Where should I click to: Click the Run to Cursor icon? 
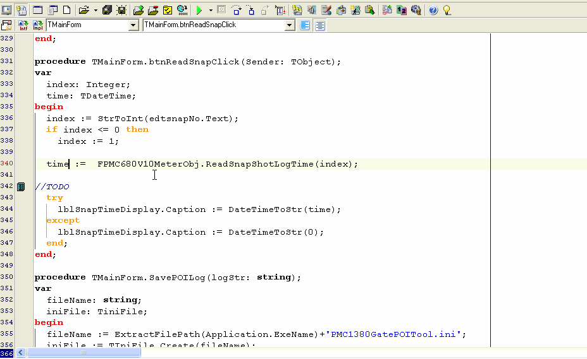(280, 10)
